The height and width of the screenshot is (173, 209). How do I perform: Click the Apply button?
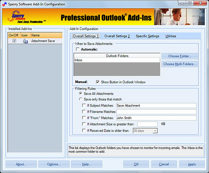click(x=192, y=164)
